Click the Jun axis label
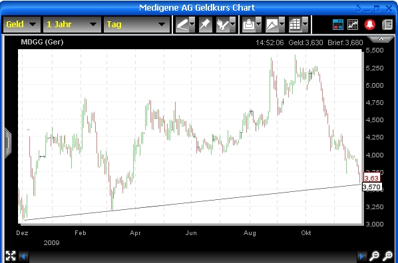398x263 pixels. click(191, 233)
